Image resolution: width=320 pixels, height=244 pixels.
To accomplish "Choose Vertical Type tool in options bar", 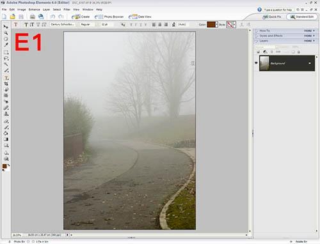I will pos(32,25).
